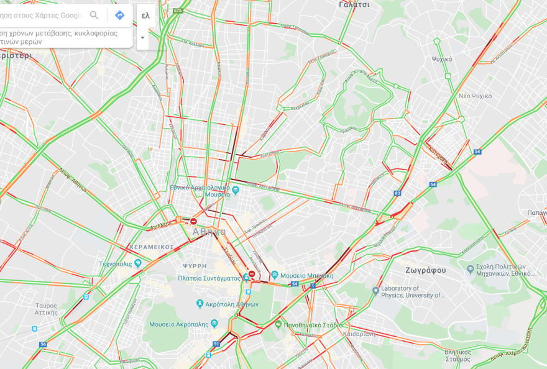Open directions with the blue arrow icon

[x=119, y=15]
